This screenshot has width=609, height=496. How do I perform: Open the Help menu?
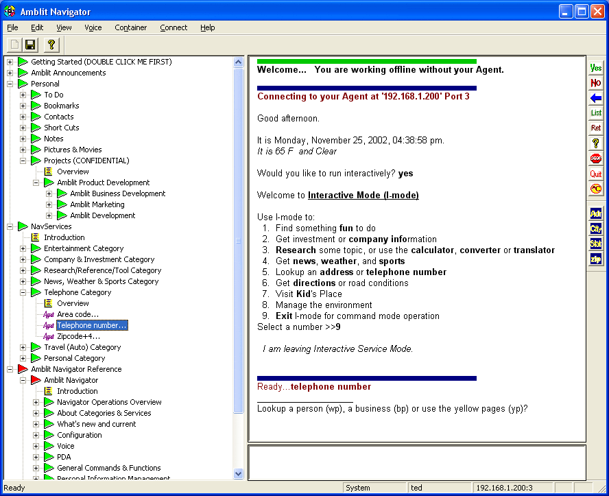tap(207, 27)
